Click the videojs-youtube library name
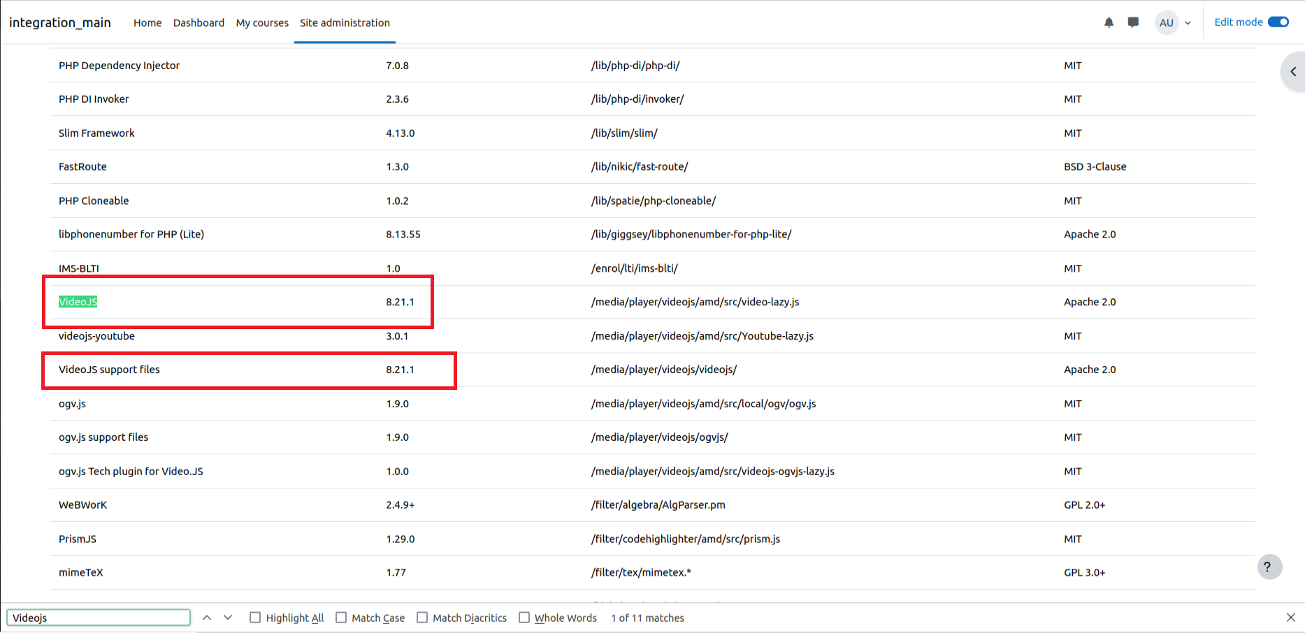This screenshot has height=633, width=1305. click(96, 336)
